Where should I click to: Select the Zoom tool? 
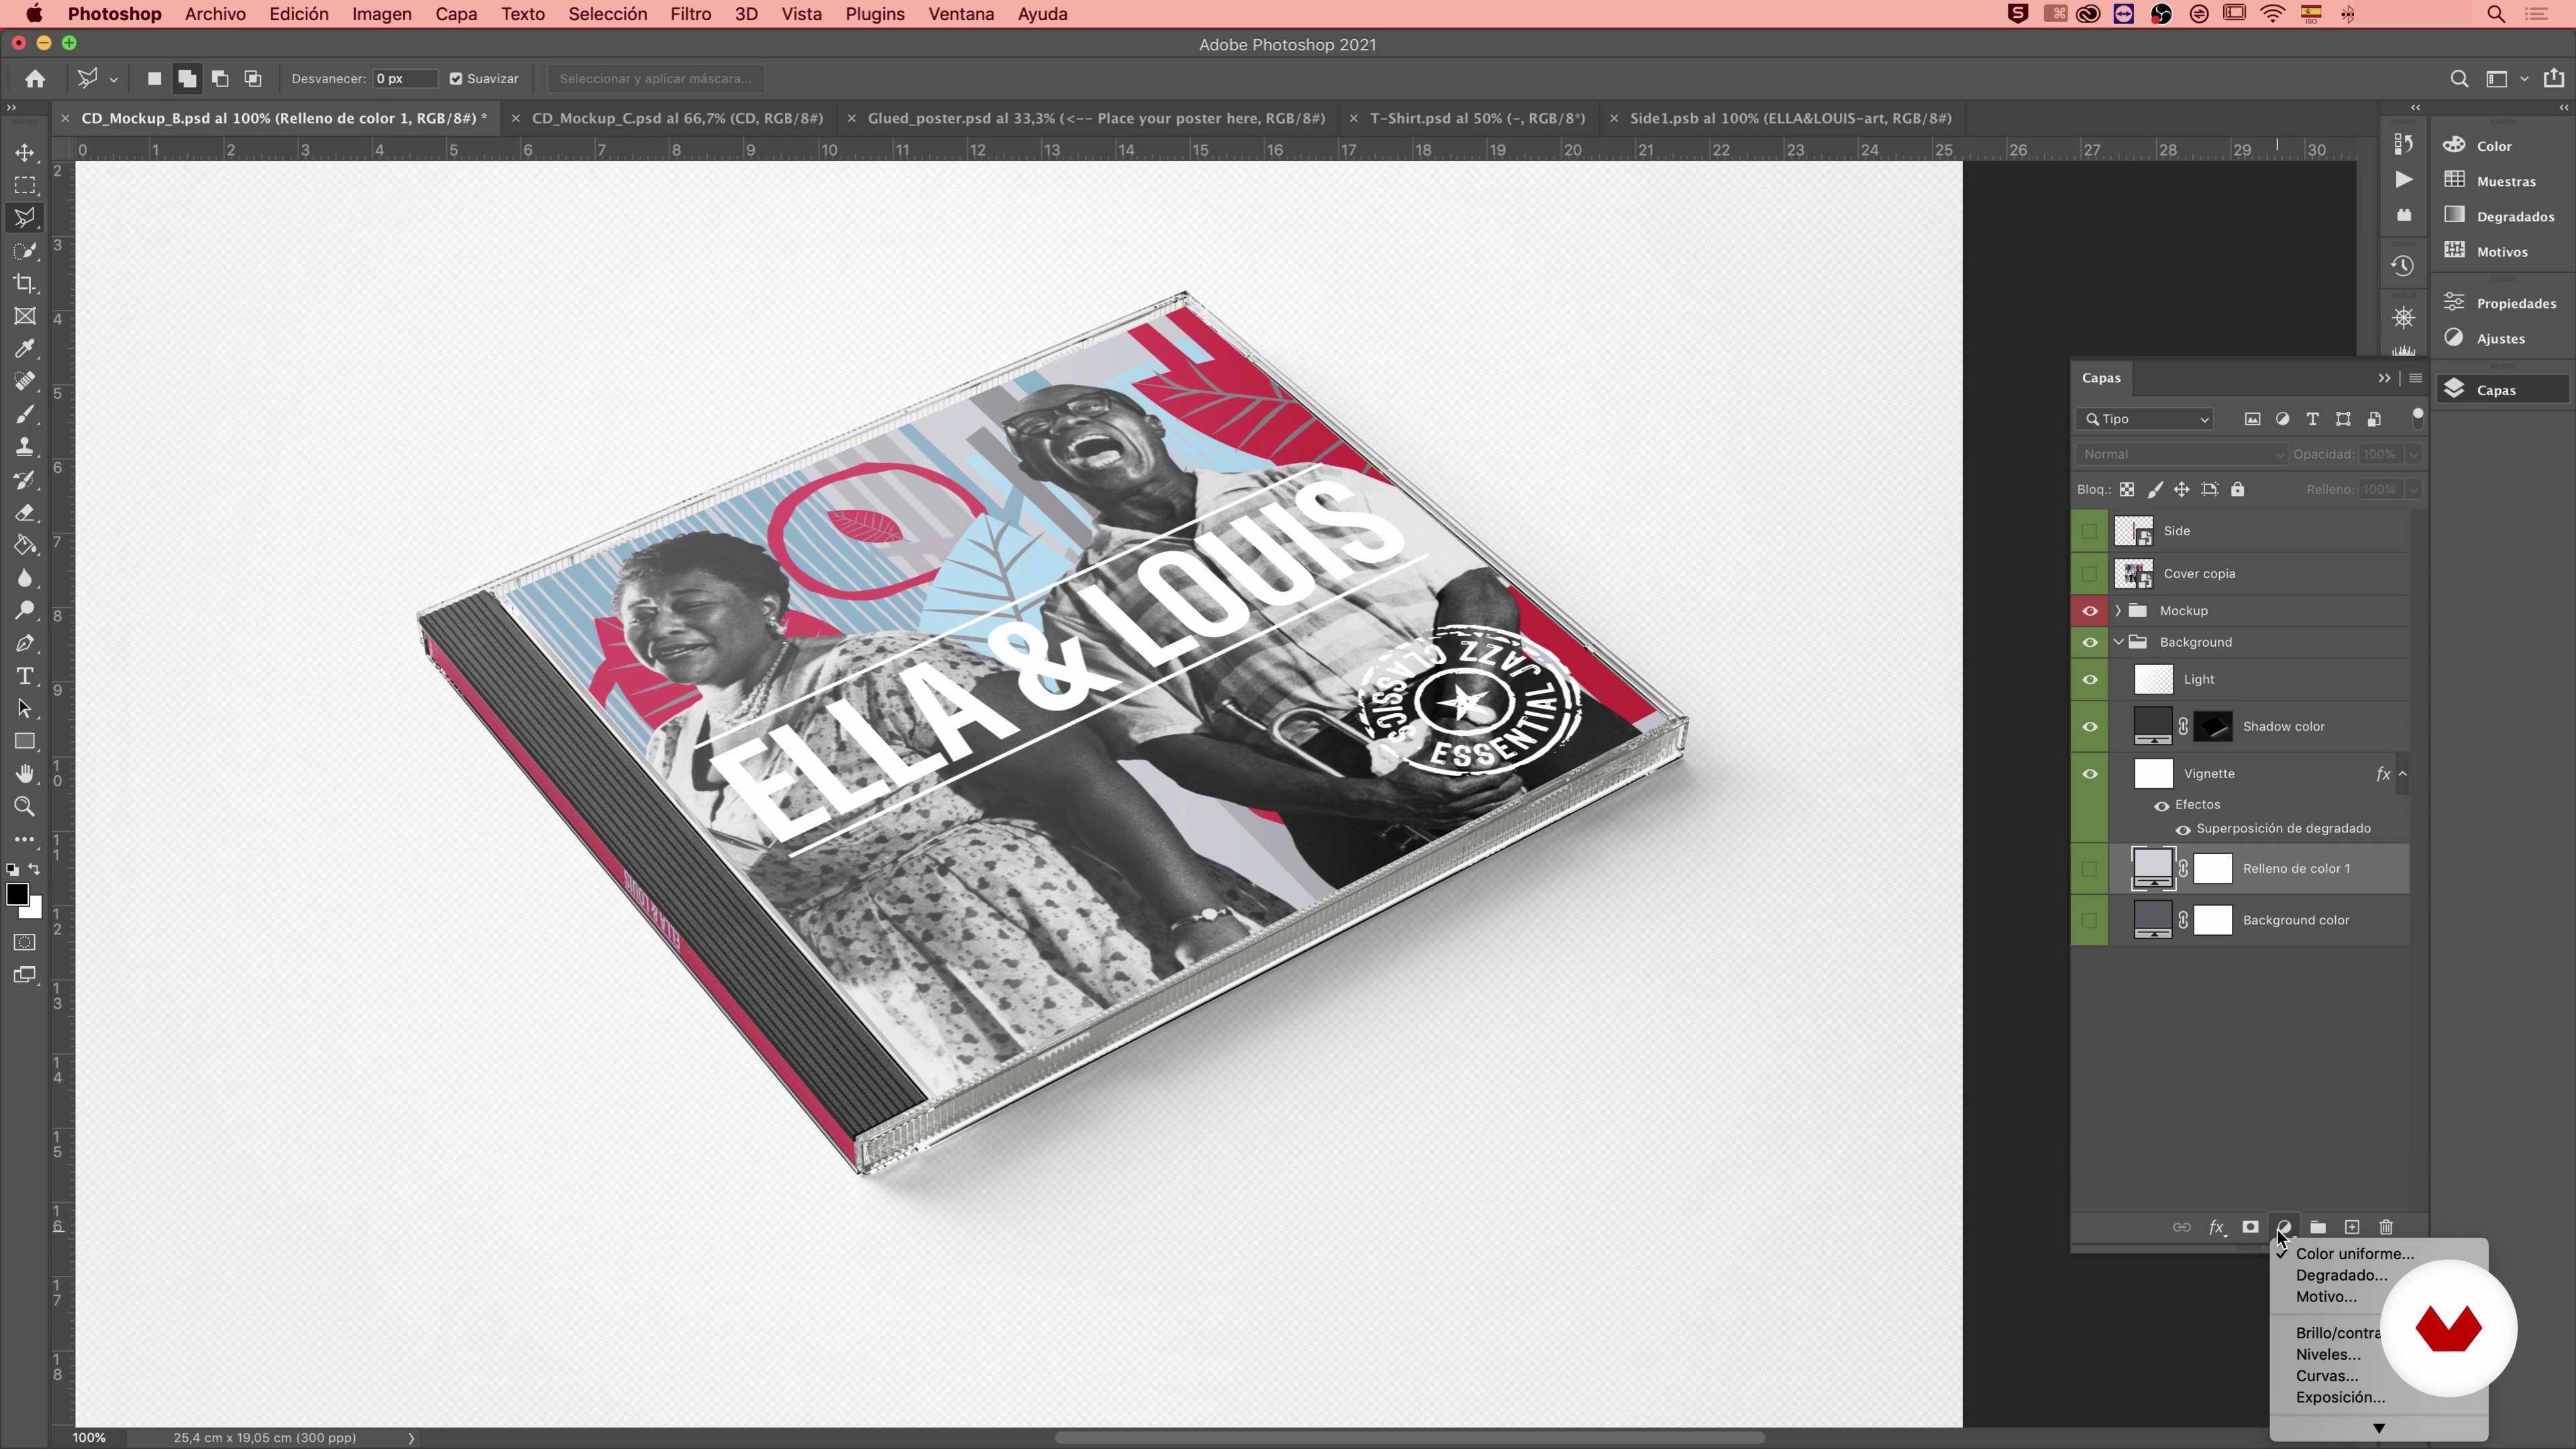point(25,807)
